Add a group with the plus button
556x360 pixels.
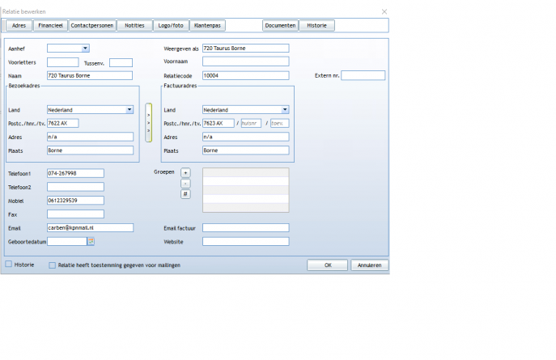click(185, 172)
